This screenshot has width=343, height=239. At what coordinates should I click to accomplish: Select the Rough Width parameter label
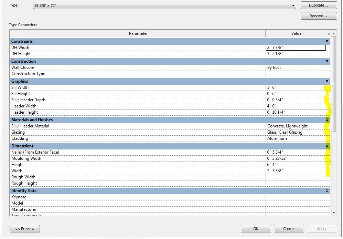tap(23, 177)
